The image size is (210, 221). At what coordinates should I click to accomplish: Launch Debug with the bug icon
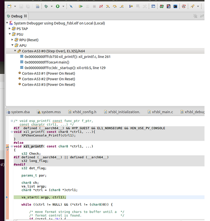point(46,6)
